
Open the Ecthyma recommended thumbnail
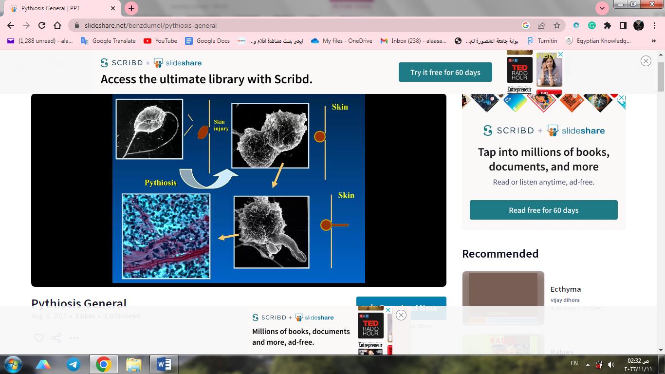pos(503,298)
